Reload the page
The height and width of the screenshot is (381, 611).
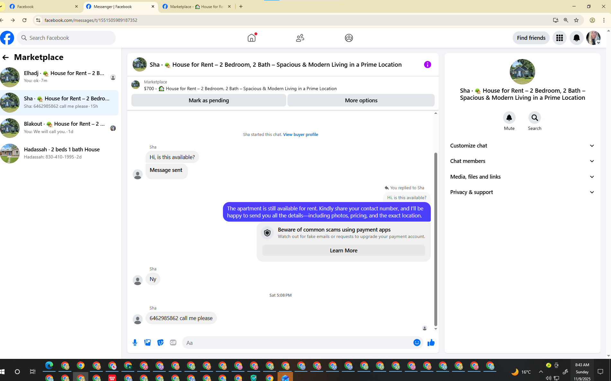click(x=24, y=20)
